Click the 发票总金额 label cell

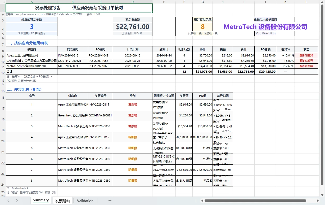133,19
